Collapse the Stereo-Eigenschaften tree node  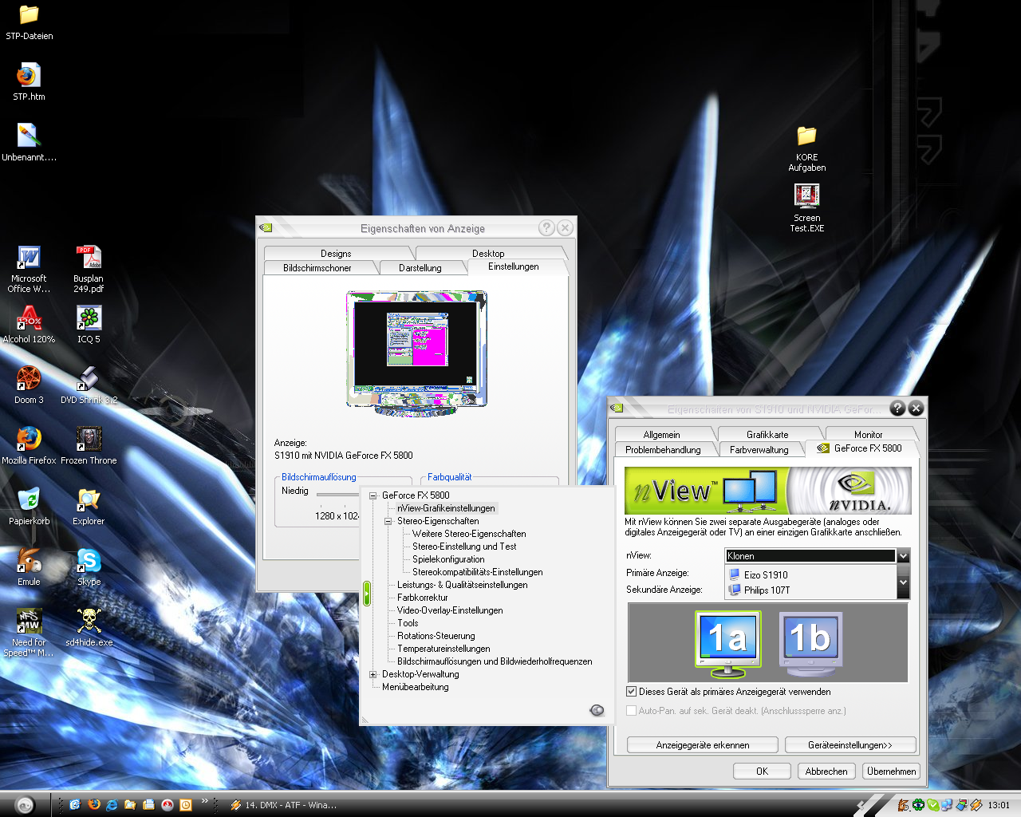point(388,521)
